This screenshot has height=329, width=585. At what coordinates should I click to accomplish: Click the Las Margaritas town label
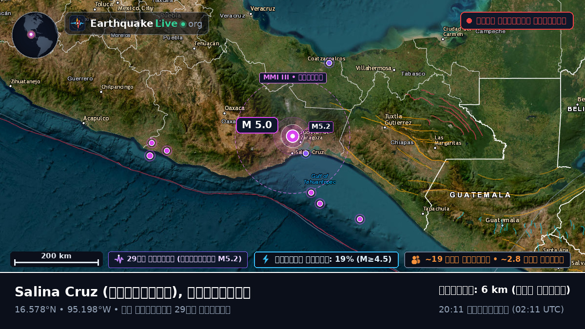(x=448, y=140)
